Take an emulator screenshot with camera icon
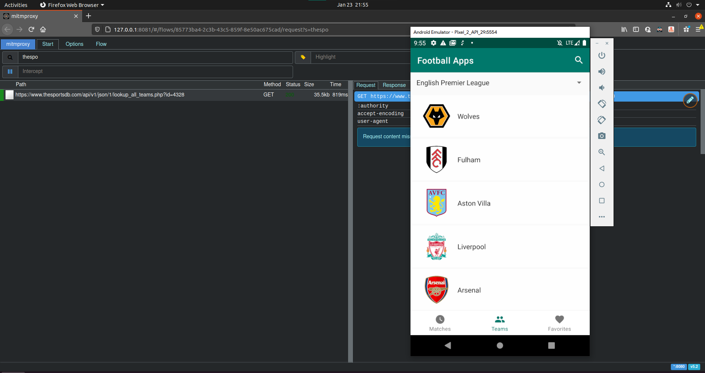The height and width of the screenshot is (373, 705). click(601, 136)
